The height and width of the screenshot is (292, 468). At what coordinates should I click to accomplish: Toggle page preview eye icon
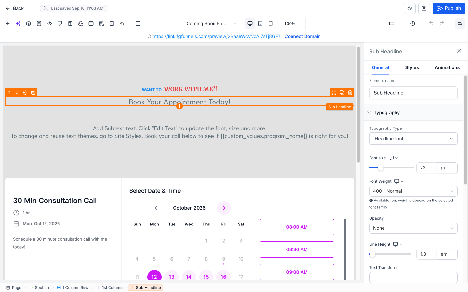[x=410, y=8]
